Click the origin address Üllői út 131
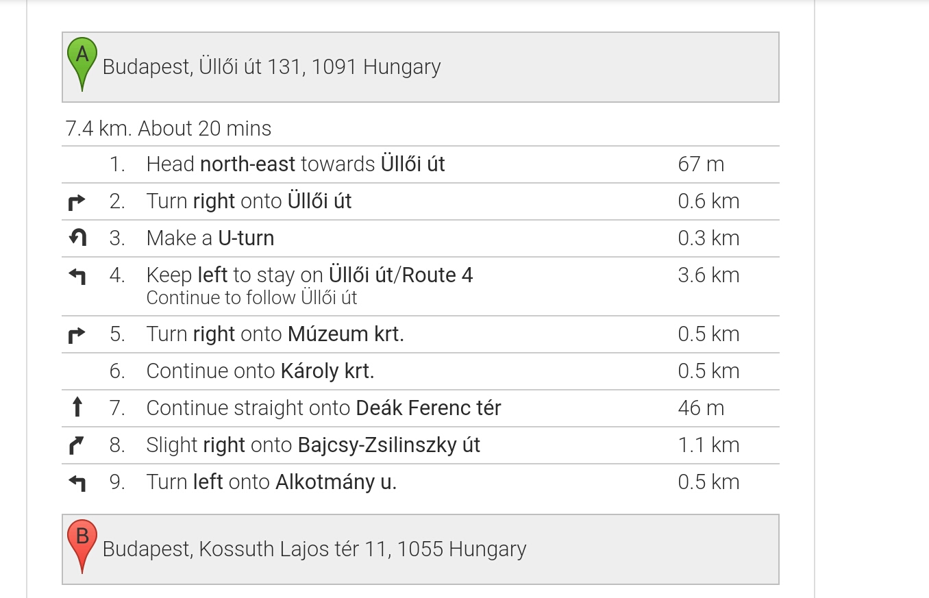The width and height of the screenshot is (929, 598). tap(271, 67)
